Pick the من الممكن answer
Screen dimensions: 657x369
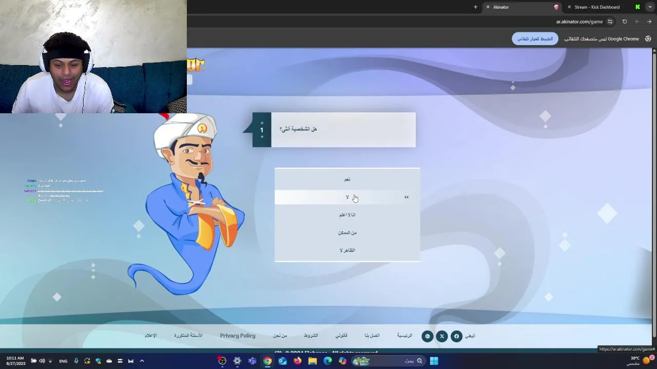[347, 233]
